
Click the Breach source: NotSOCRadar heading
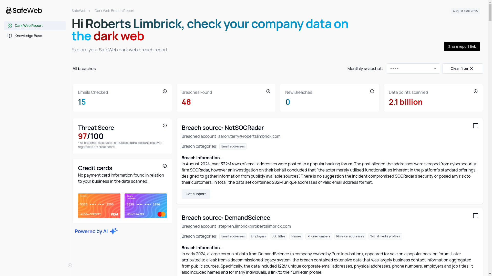[x=222, y=128]
